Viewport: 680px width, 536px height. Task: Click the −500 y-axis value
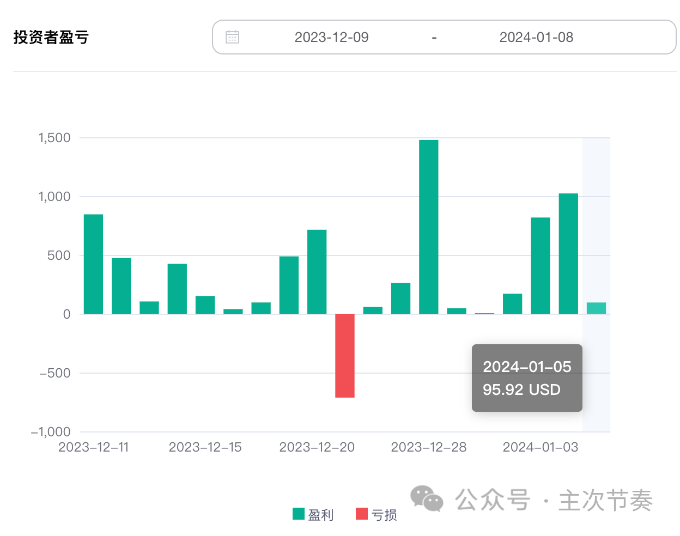[55, 373]
